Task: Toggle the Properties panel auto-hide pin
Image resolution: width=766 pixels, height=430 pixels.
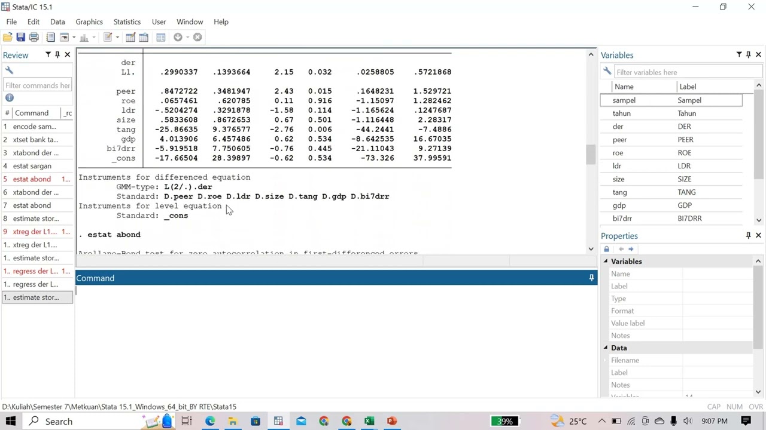Action: pyautogui.click(x=748, y=236)
